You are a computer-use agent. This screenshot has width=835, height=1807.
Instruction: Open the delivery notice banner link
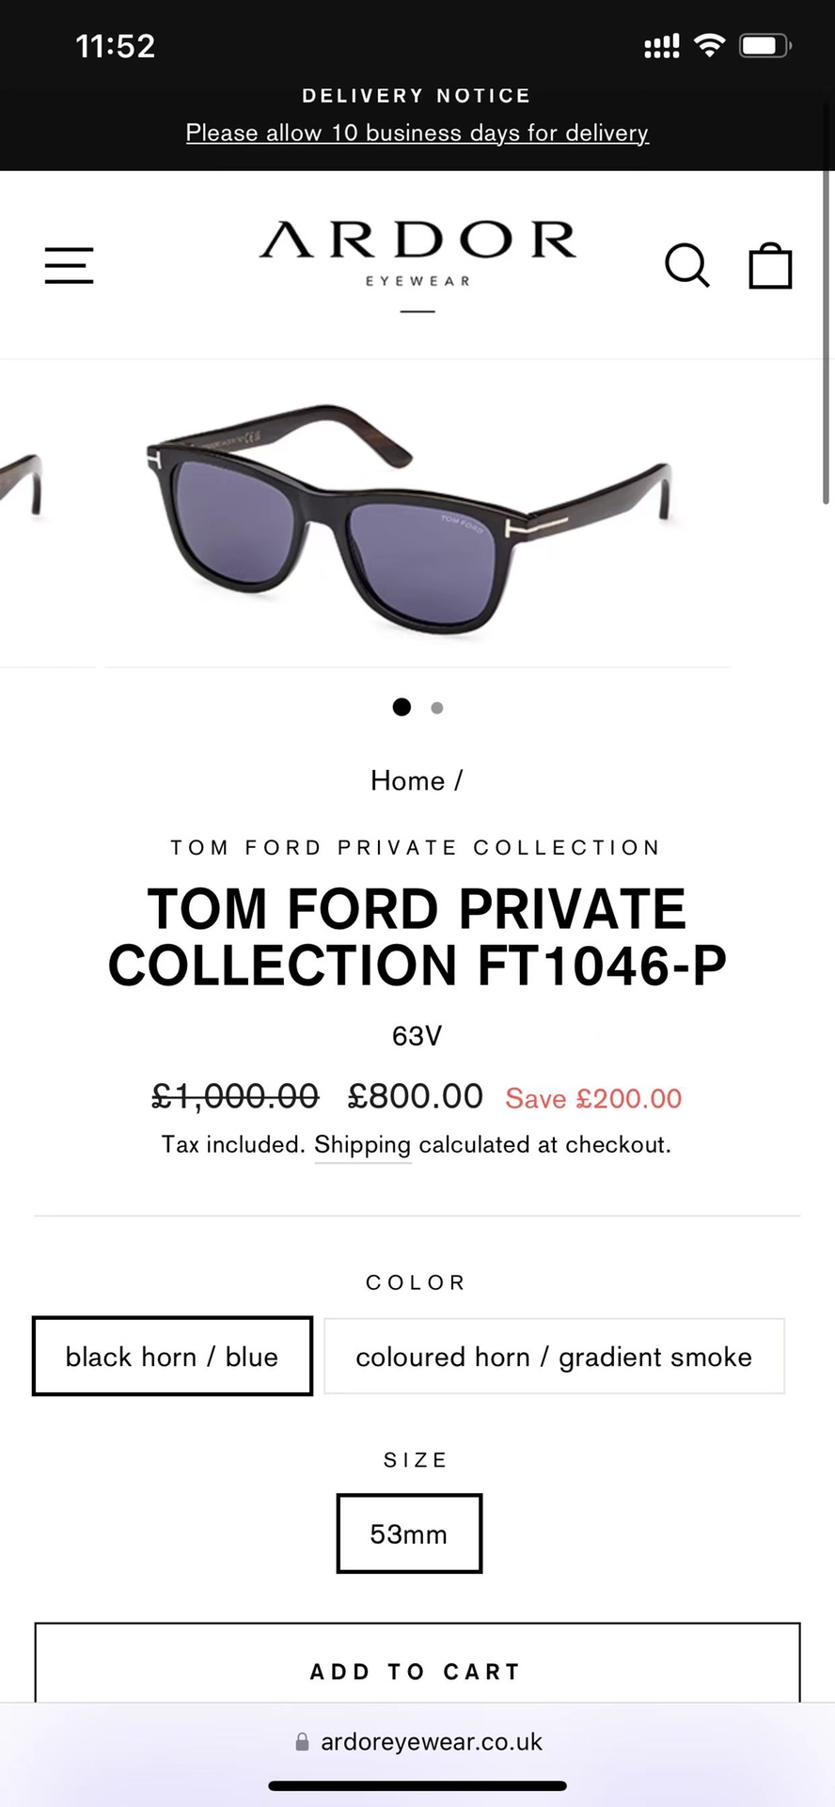pos(417,133)
